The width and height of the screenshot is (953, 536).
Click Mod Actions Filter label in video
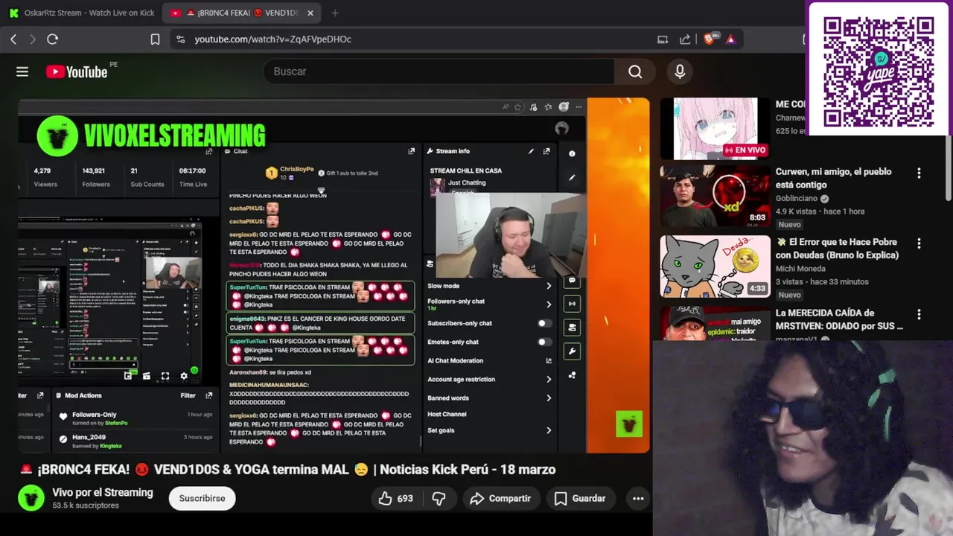coord(188,395)
